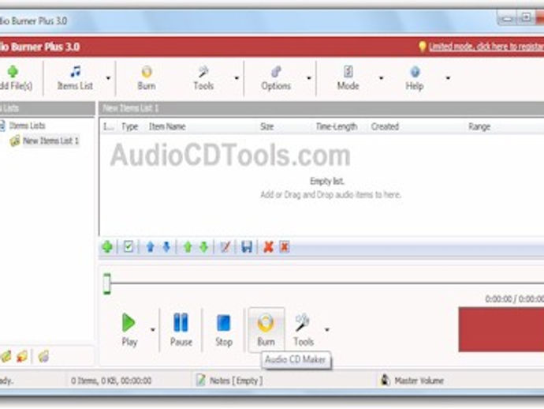This screenshot has height=409, width=544.
Task: Select the Items Lists root tree node
Action: point(27,126)
